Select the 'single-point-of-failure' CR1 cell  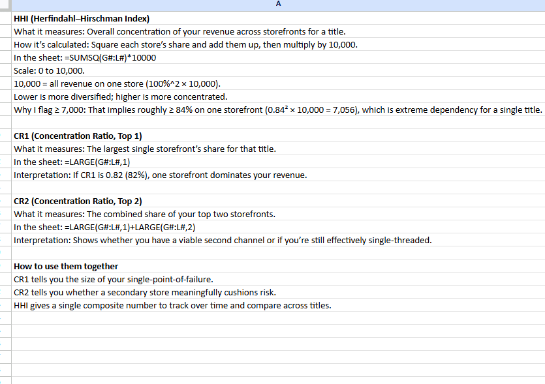point(131,279)
